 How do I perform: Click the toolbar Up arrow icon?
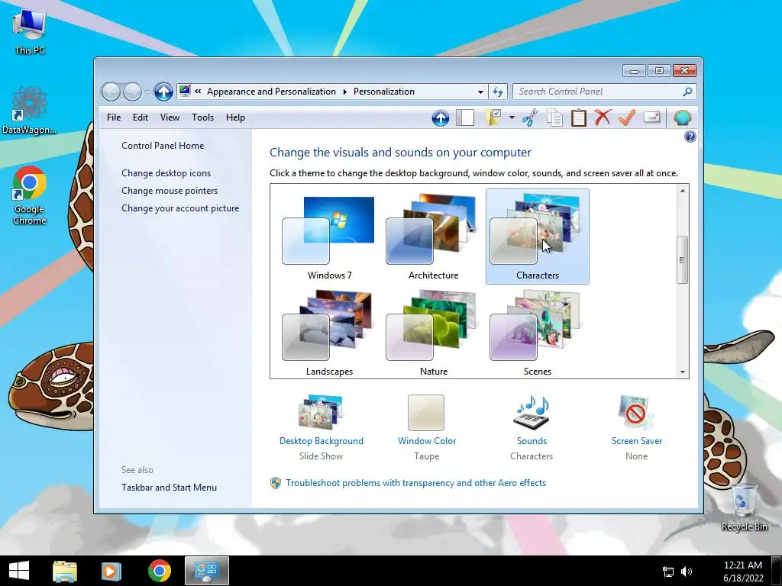click(x=441, y=118)
